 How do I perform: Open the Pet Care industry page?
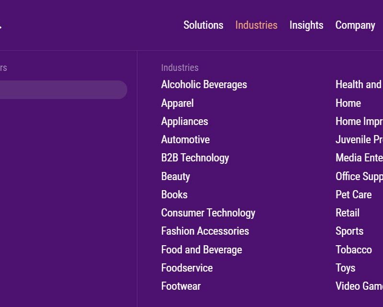354,194
